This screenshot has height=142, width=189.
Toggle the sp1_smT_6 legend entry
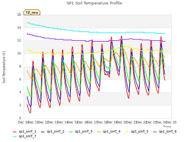pos(165,131)
